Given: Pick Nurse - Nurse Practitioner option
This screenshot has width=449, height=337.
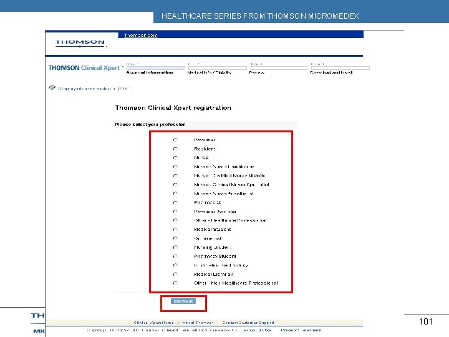Looking at the screenshot, I should [175, 167].
